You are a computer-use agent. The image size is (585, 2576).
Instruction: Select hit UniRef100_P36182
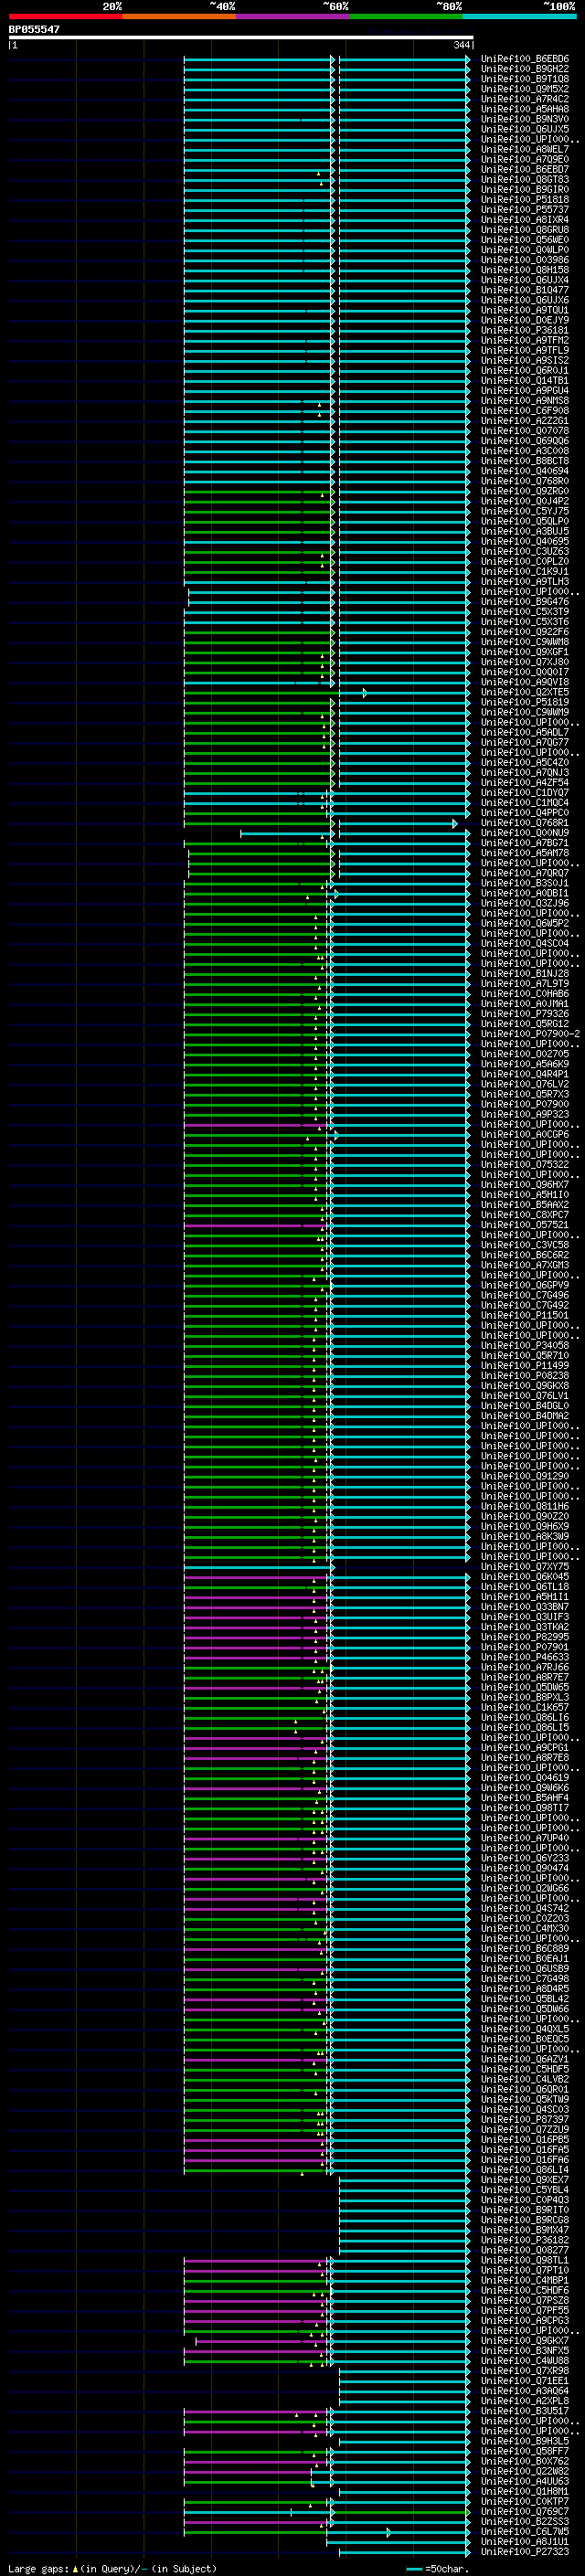525,2240
